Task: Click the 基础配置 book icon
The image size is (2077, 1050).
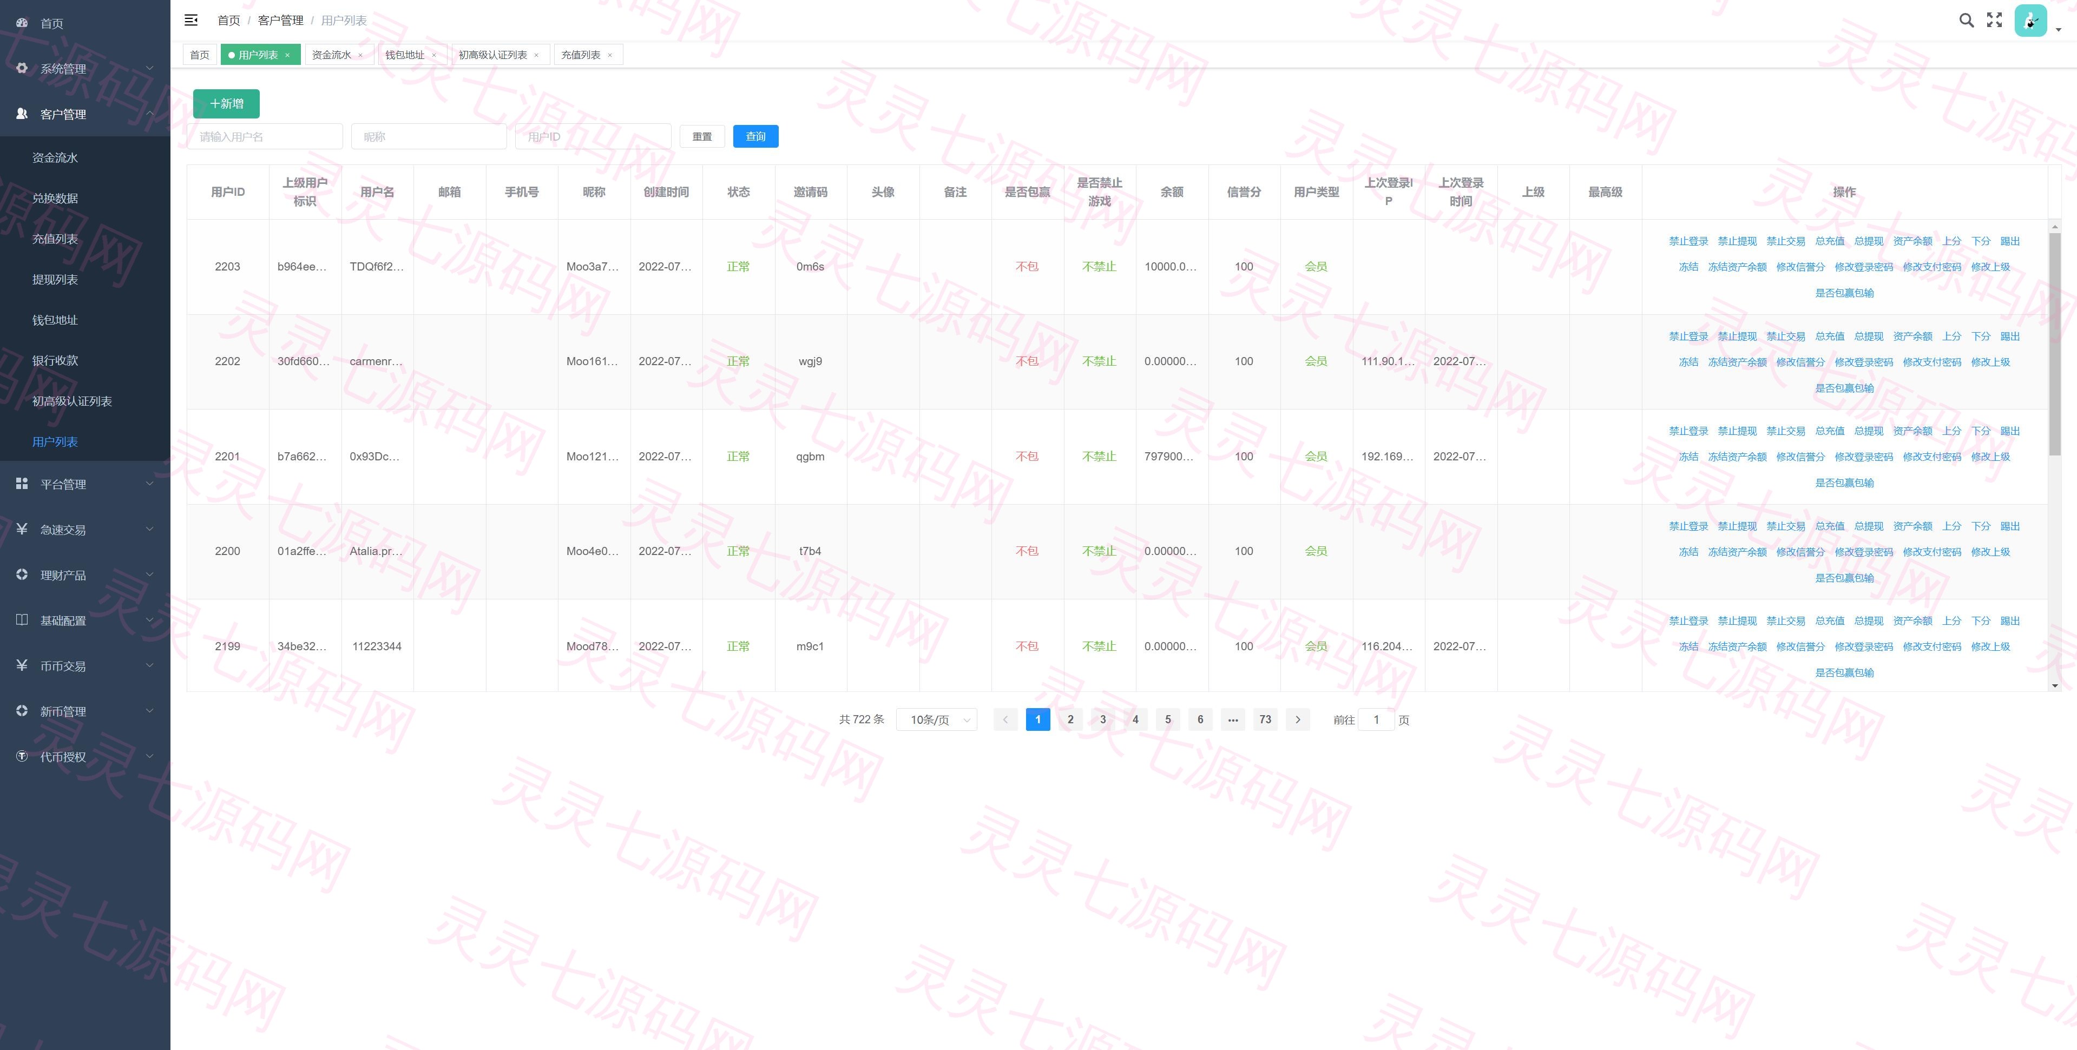Action: pyautogui.click(x=22, y=620)
